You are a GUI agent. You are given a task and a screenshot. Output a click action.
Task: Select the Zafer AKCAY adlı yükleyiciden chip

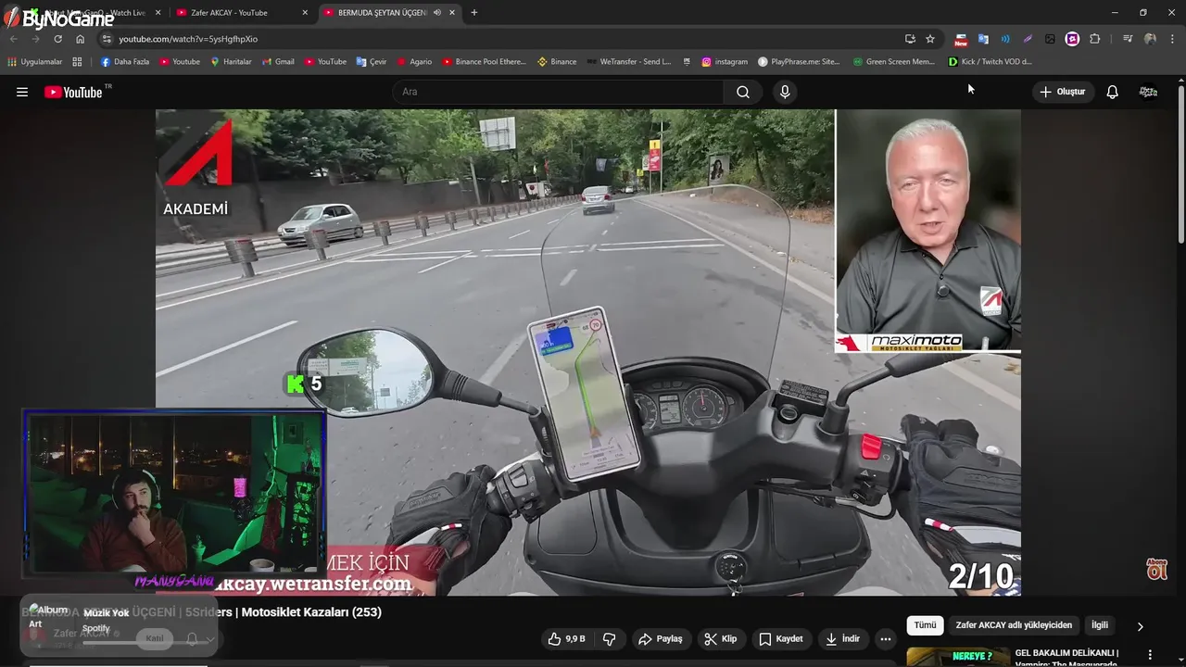(x=1014, y=625)
